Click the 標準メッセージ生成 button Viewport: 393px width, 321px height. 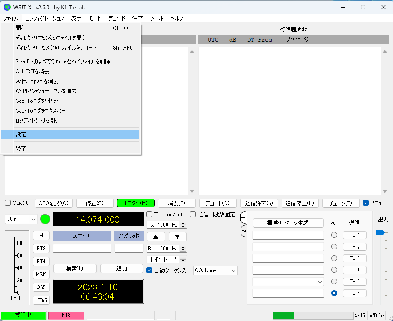(x=288, y=223)
